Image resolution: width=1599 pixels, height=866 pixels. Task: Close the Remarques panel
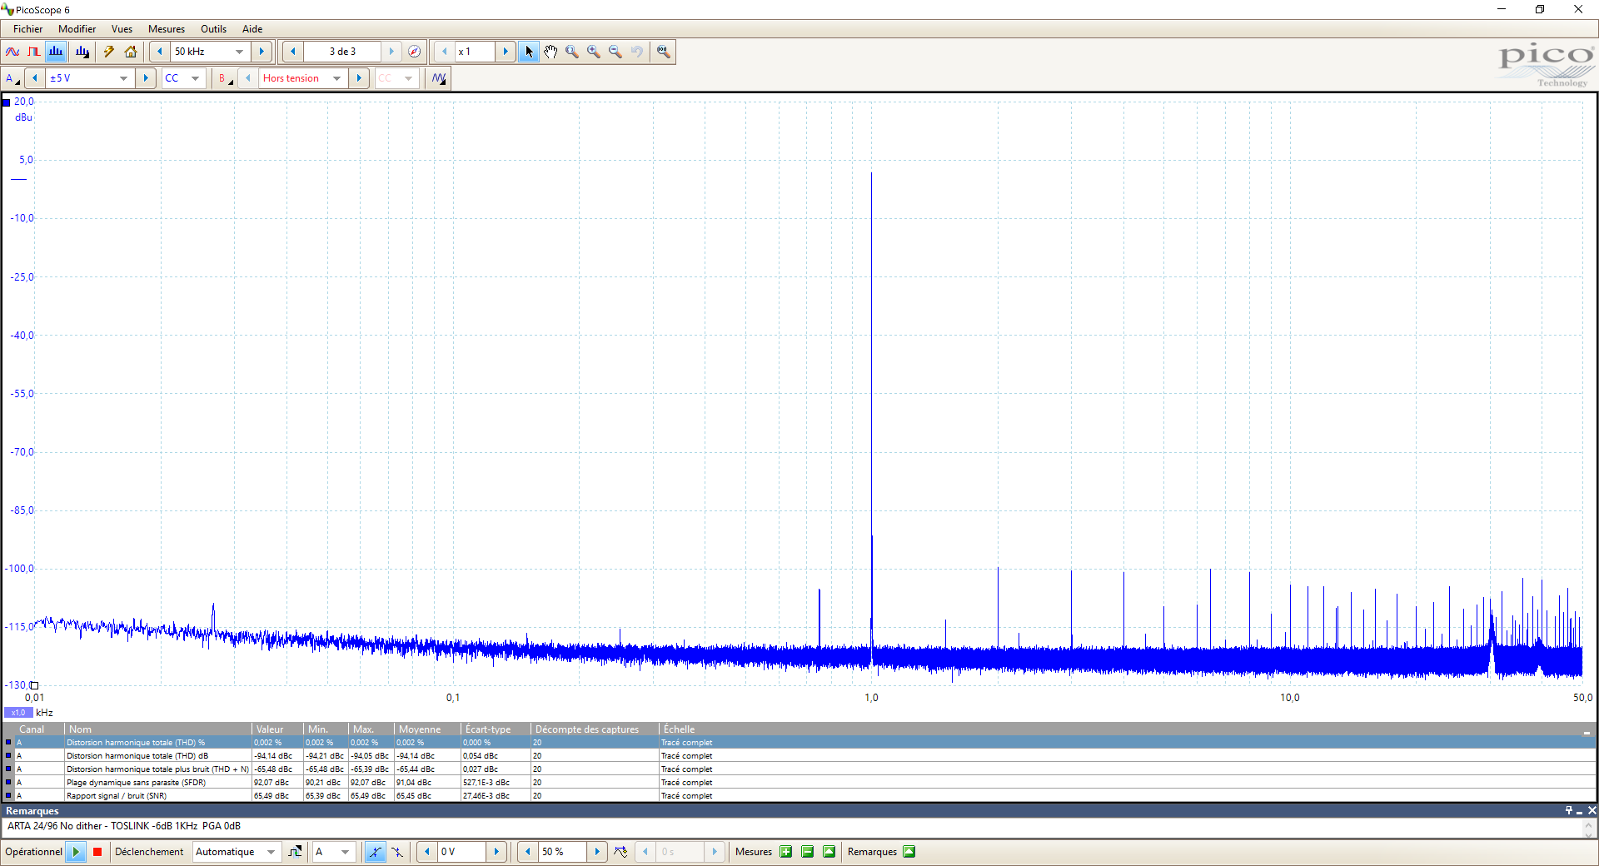coord(1592,810)
